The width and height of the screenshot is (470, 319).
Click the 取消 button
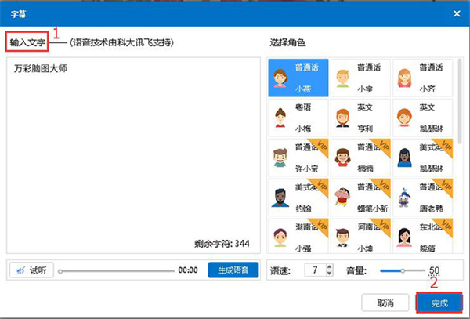click(385, 303)
